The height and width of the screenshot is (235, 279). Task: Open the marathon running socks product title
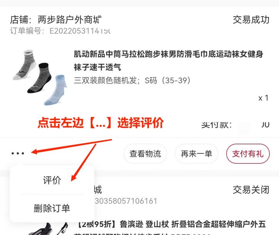pyautogui.click(x=168, y=61)
